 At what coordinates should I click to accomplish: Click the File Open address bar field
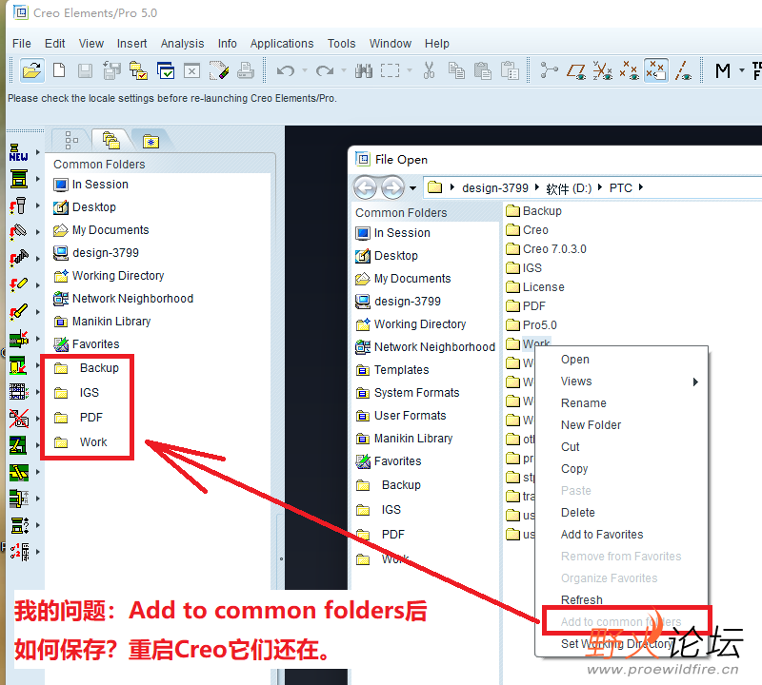coord(592,187)
